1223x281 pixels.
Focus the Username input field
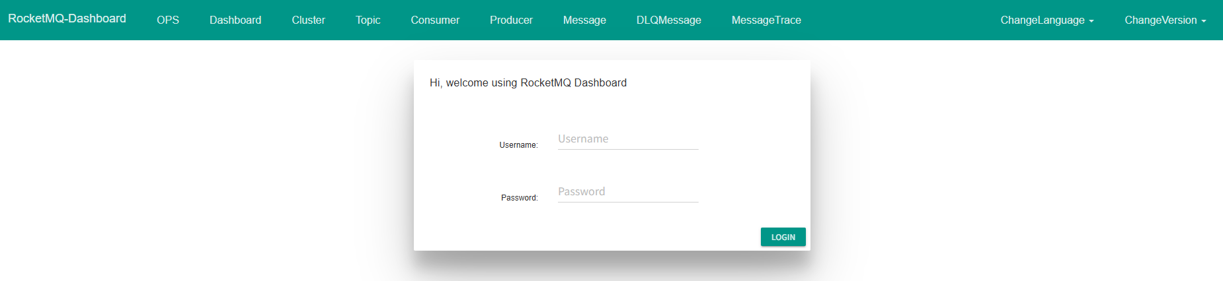click(x=628, y=139)
